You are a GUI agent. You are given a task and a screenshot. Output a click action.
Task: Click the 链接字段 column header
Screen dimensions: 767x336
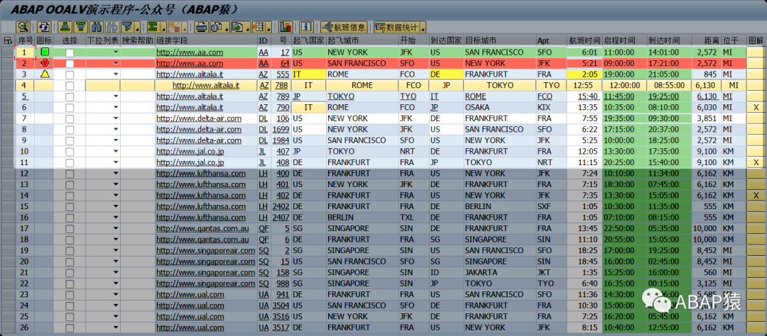(x=206, y=40)
